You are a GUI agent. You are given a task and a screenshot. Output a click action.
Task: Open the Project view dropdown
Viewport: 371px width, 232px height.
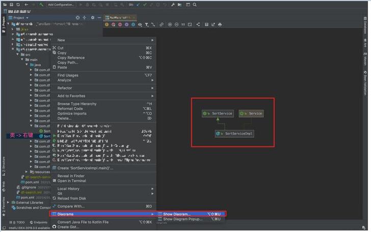[x=18, y=18]
